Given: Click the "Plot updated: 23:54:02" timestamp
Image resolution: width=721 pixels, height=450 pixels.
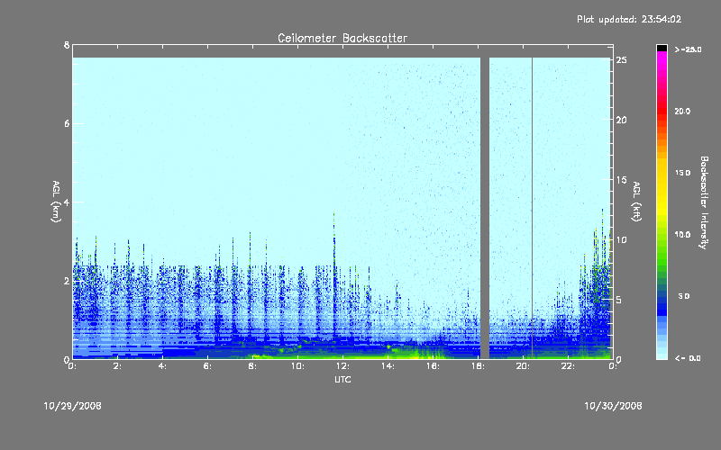Looking at the screenshot, I should tap(629, 19).
